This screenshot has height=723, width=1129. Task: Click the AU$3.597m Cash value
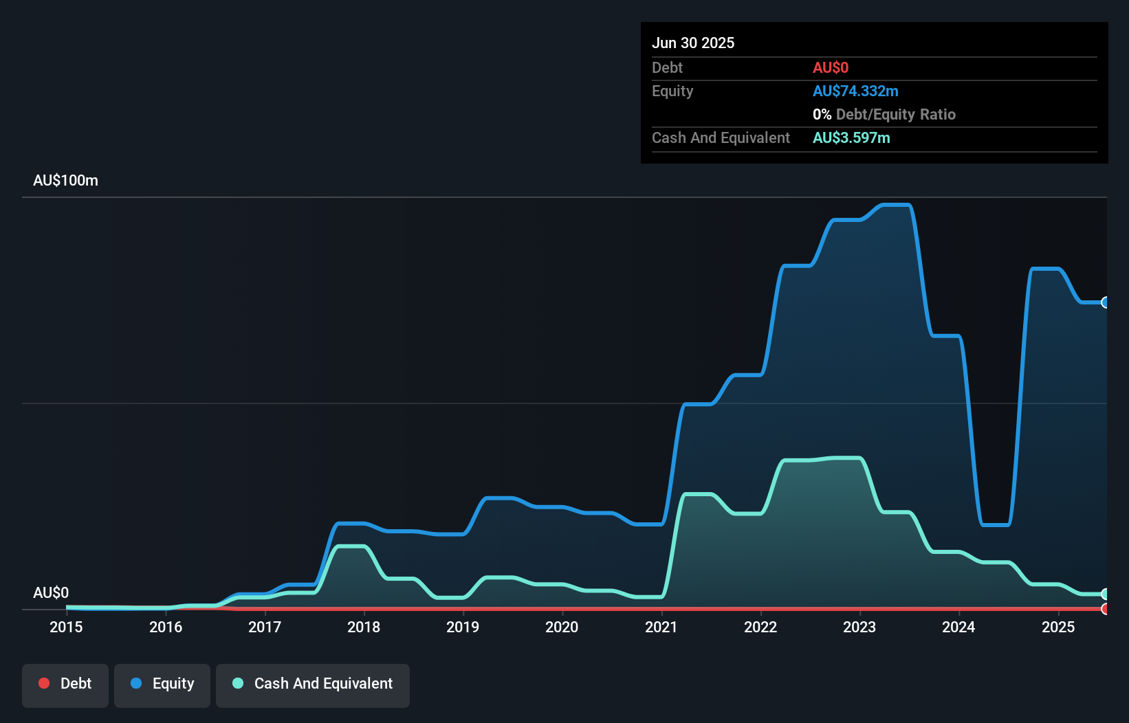[851, 137]
